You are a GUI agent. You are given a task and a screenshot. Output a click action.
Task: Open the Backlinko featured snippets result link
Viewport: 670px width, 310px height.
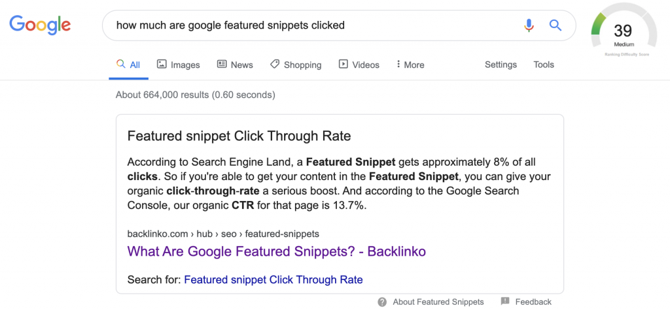pyautogui.click(x=277, y=251)
